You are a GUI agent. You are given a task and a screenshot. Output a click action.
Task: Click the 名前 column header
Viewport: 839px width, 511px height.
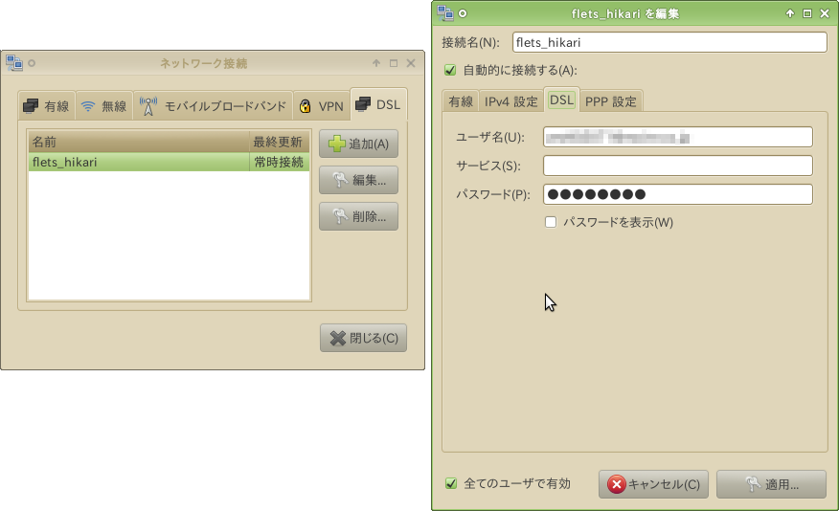(139, 143)
